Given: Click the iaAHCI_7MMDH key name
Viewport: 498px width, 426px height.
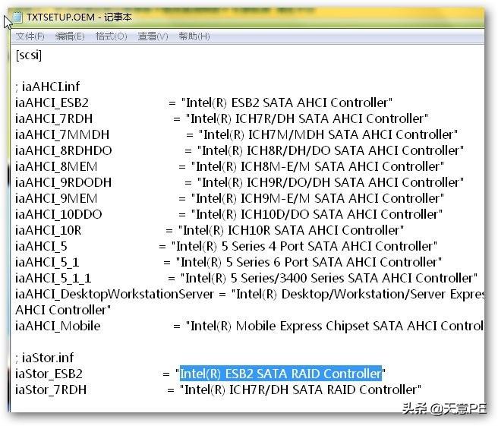Looking at the screenshot, I should 62,134.
